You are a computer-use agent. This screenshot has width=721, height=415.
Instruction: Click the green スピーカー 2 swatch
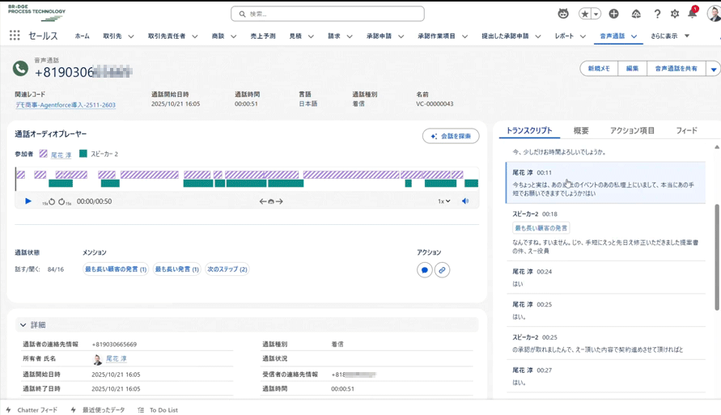(x=83, y=154)
